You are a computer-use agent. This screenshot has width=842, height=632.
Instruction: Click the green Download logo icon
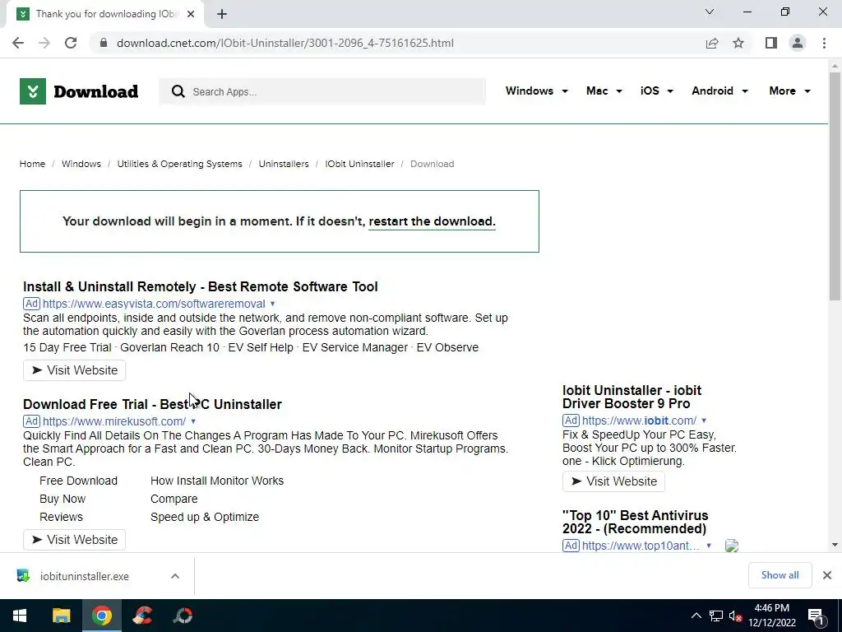[33, 91]
